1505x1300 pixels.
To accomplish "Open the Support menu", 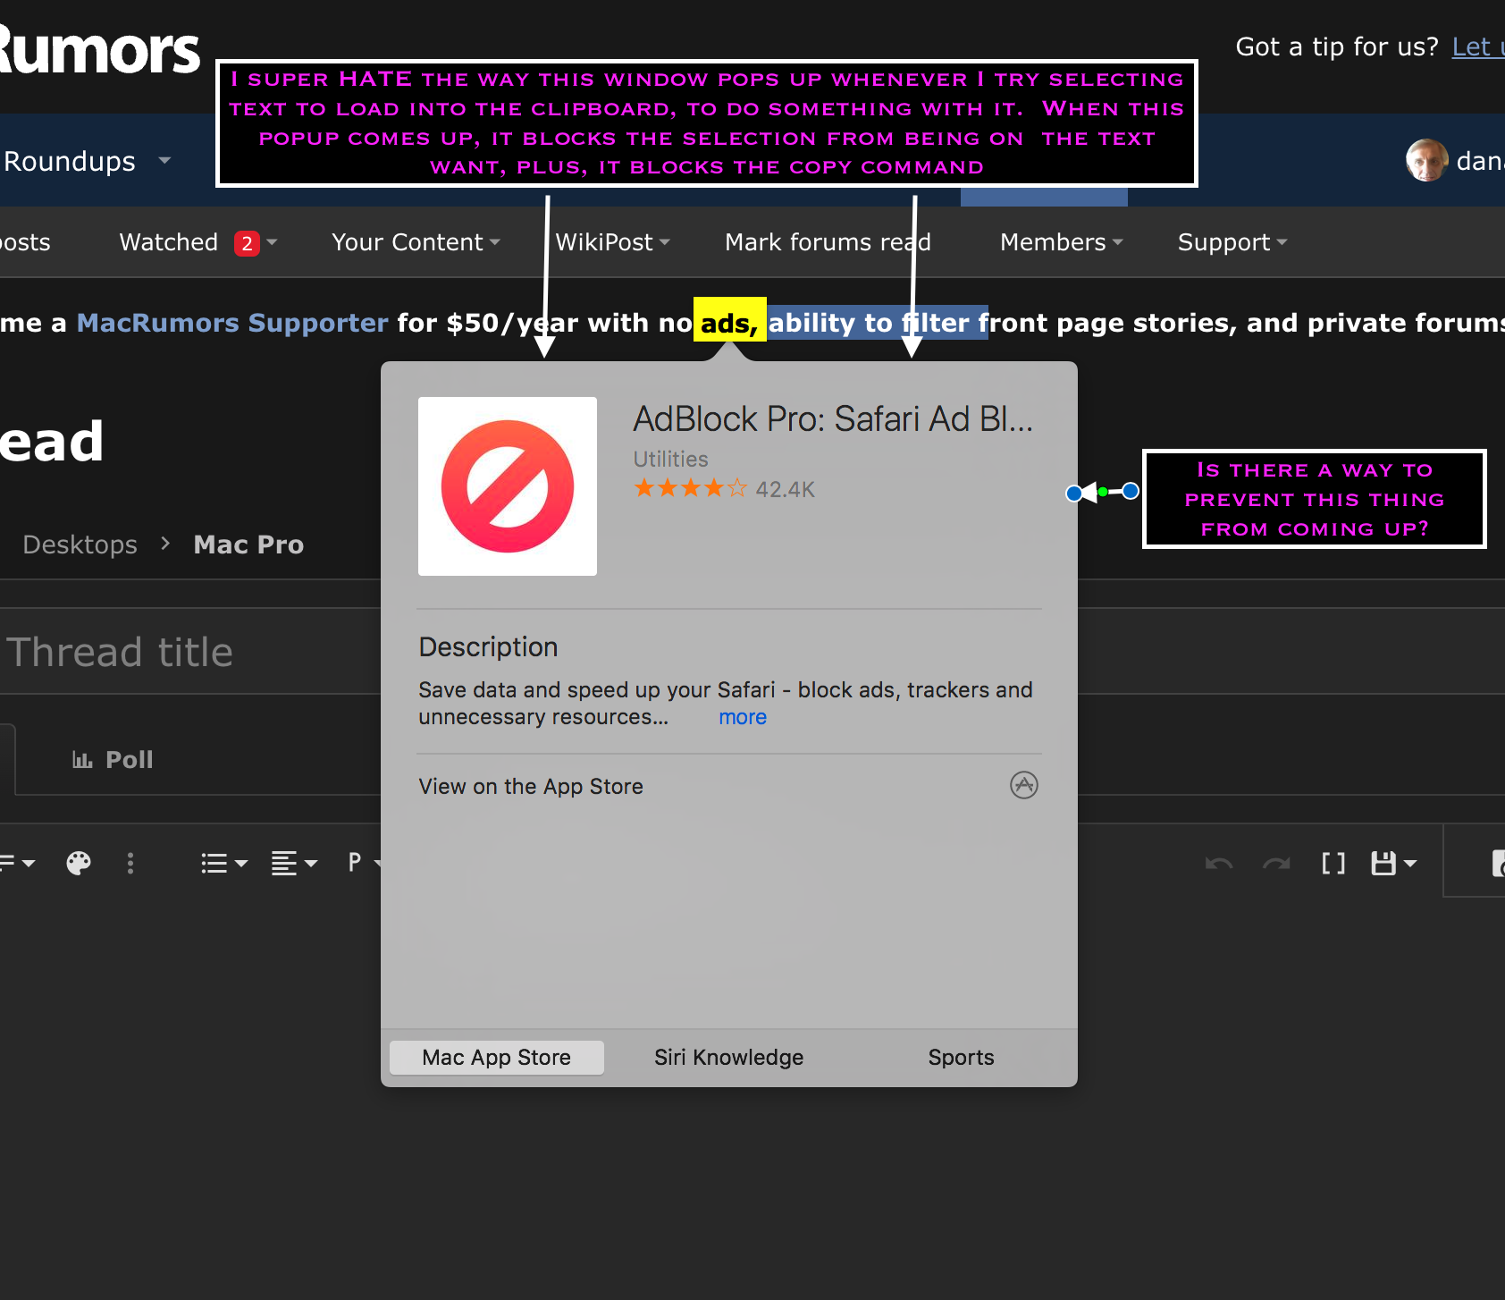I will 1232,242.
